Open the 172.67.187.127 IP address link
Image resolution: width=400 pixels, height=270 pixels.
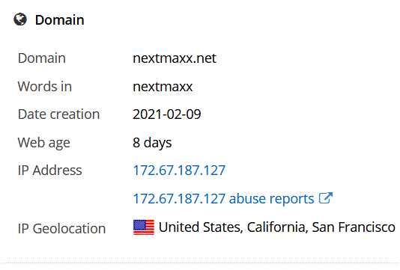tap(179, 170)
